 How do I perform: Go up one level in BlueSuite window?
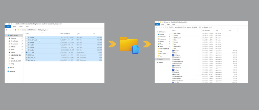[164, 27]
